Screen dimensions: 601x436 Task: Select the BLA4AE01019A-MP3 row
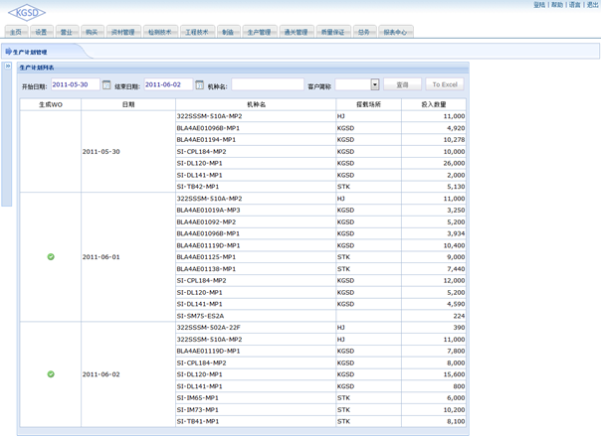pos(320,210)
